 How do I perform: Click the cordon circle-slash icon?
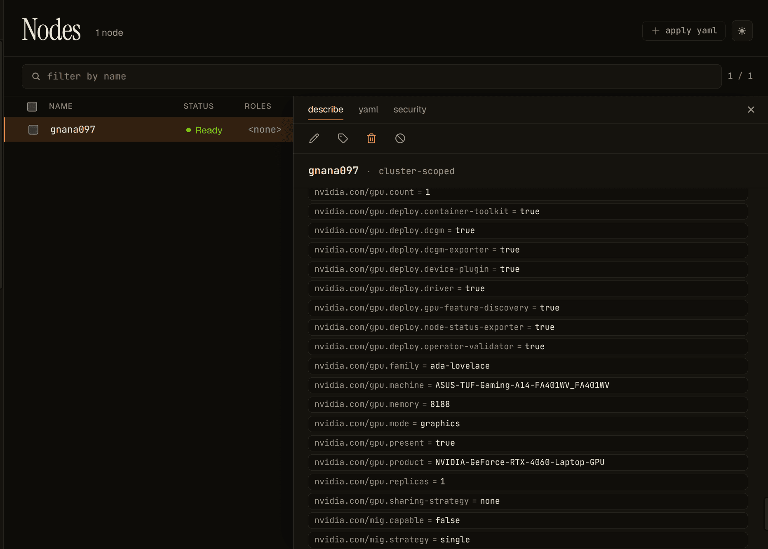click(x=400, y=138)
